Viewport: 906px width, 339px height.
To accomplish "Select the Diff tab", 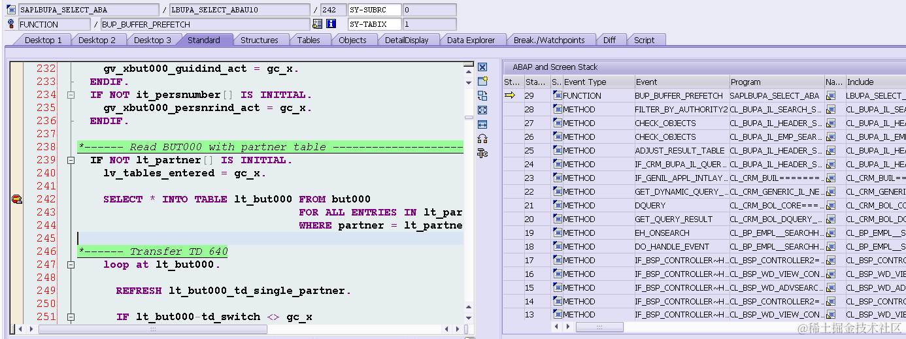I will pos(609,40).
